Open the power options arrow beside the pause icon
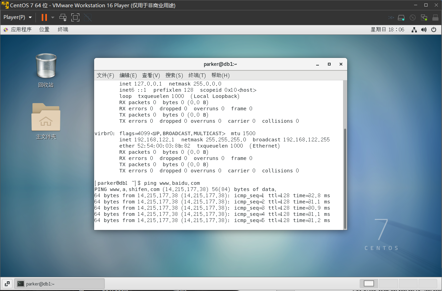The image size is (442, 291). click(x=53, y=17)
